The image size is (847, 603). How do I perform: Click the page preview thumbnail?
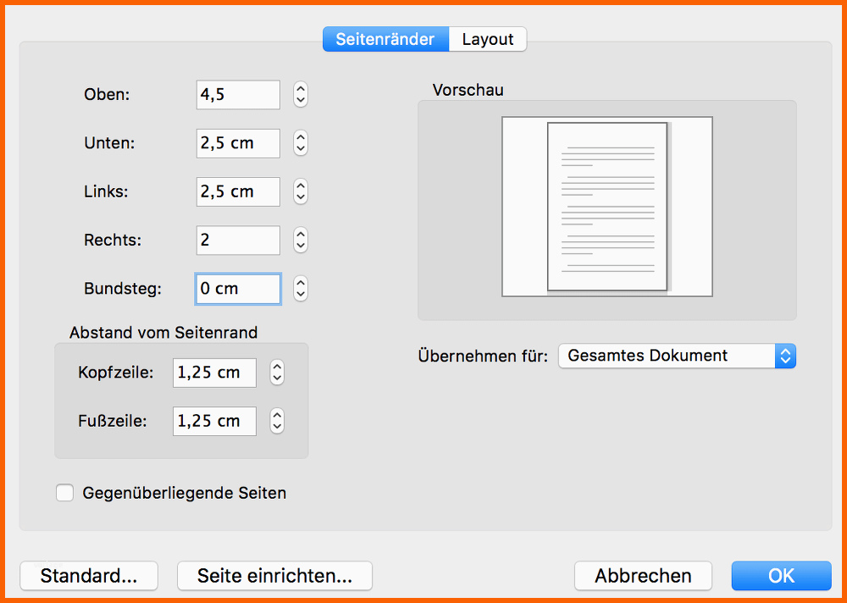pyautogui.click(x=606, y=207)
